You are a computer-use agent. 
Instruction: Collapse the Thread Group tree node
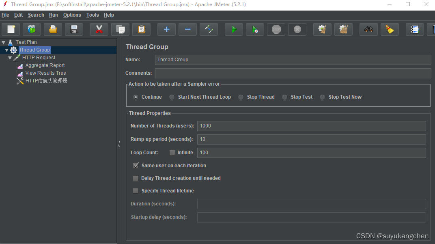point(6,50)
